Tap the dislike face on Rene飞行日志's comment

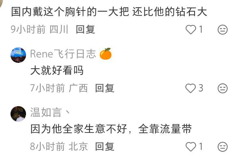pos(222,88)
